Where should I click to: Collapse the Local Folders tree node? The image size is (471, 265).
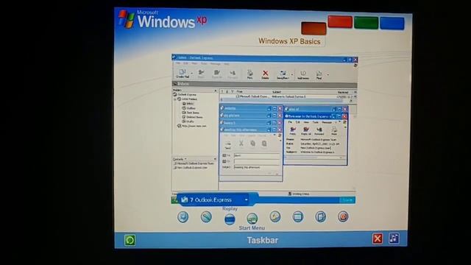(175, 99)
